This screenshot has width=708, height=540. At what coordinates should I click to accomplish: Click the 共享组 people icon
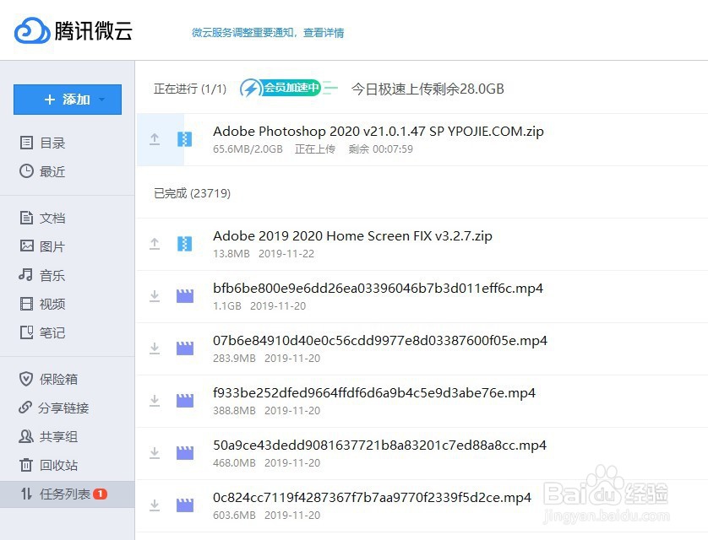click(25, 436)
